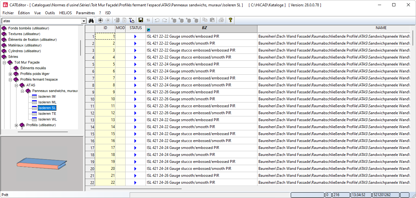Click the yellow question mark help icon
Viewport: 416px width, 198px height.
pyautogui.click(x=231, y=20)
